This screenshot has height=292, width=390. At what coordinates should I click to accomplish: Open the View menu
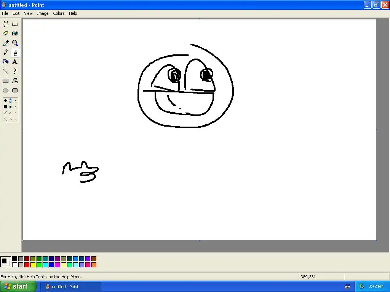[28, 13]
